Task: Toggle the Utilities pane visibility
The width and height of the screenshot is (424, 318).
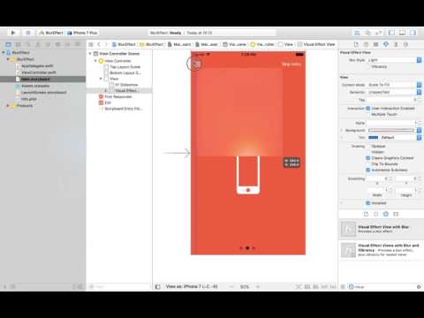Action: (413, 33)
